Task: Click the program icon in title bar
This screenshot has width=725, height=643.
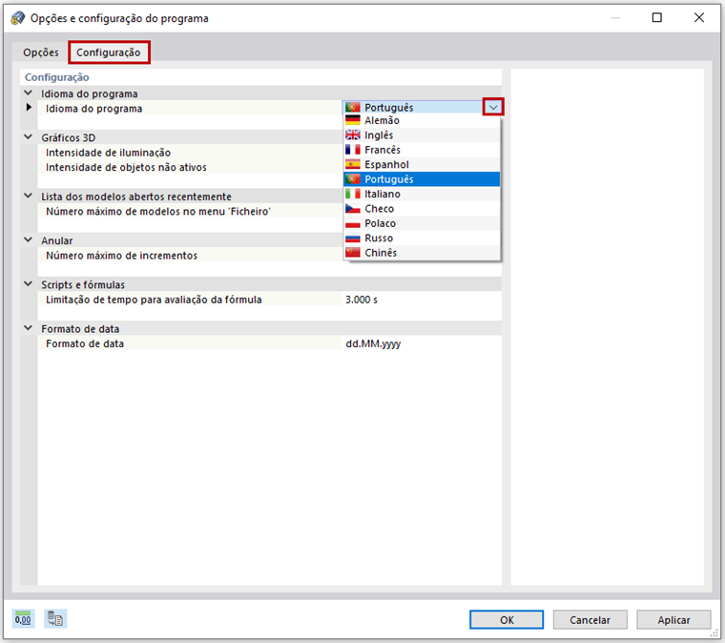Action: [x=18, y=18]
